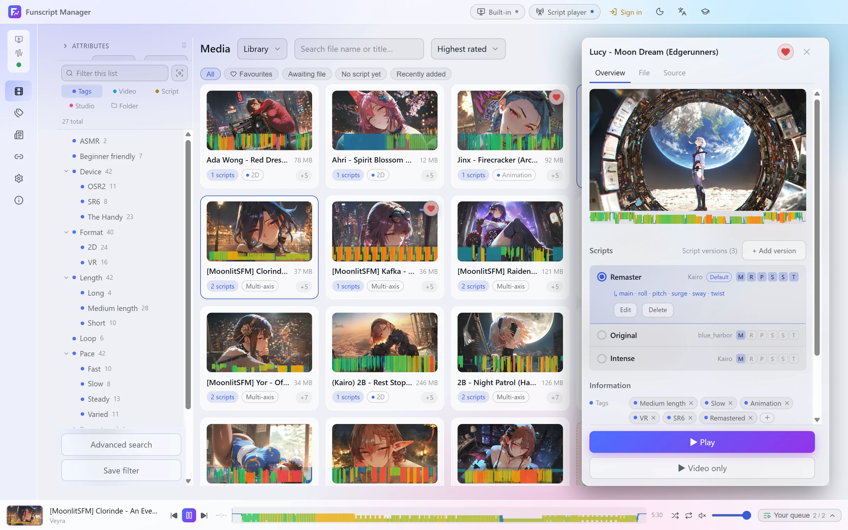Screen dimensions: 848x530
Task: Remove the Remastered tag
Action: click(x=750, y=418)
